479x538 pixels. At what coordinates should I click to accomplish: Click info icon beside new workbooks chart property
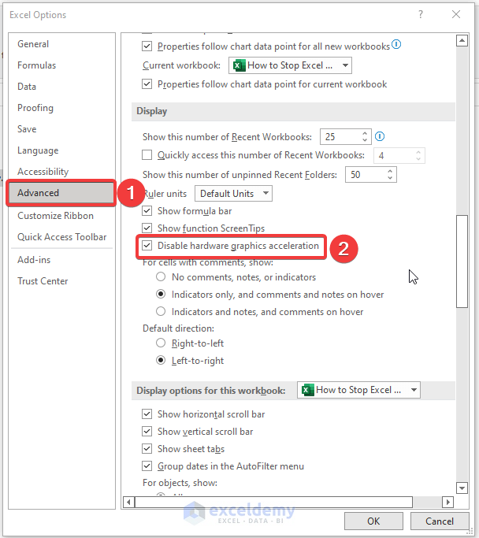coord(396,45)
